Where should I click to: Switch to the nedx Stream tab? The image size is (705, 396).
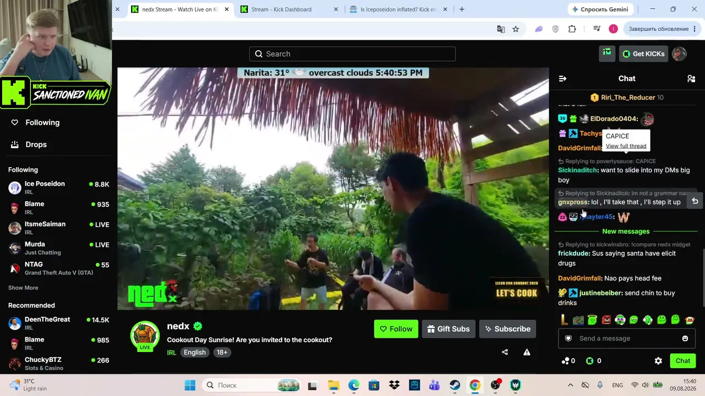coord(180,9)
